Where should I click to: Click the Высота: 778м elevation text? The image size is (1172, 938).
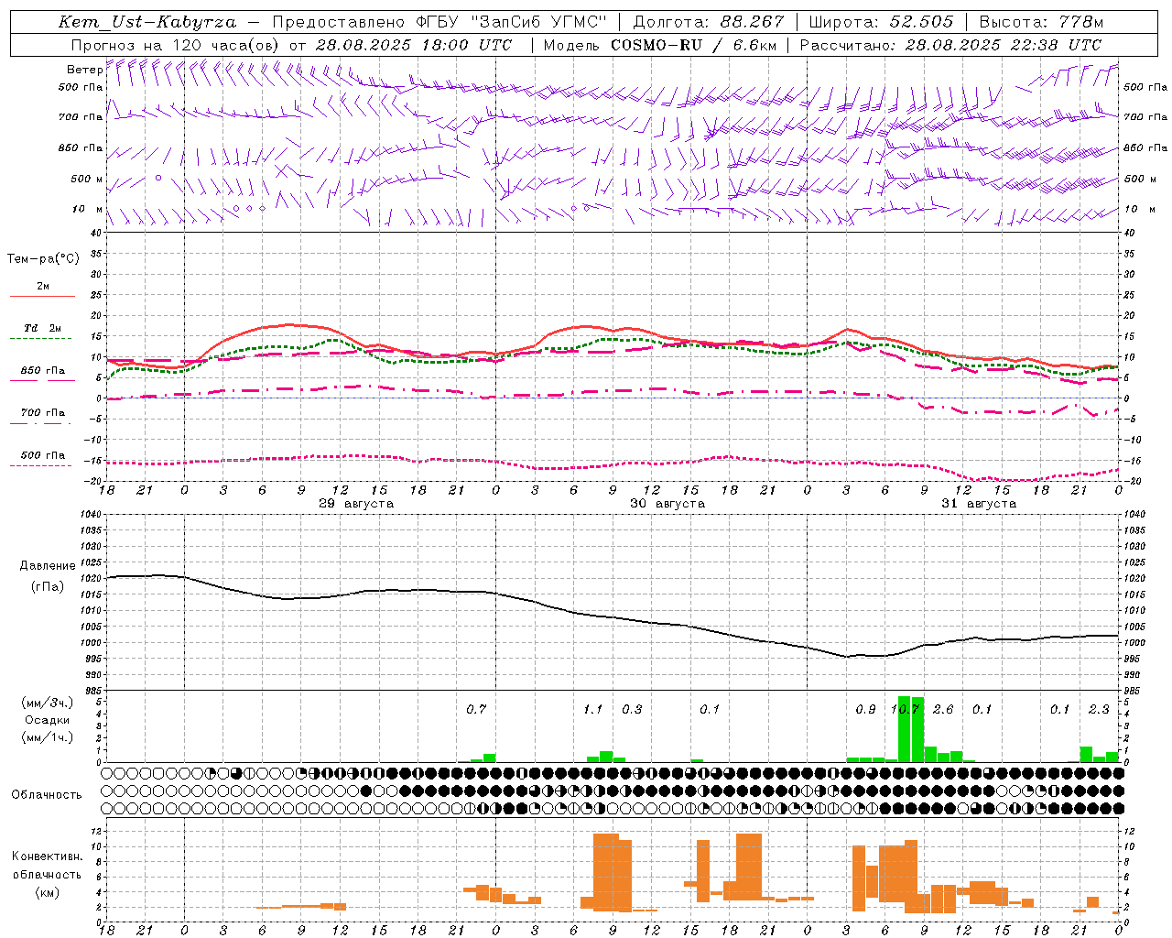[x=1041, y=22]
